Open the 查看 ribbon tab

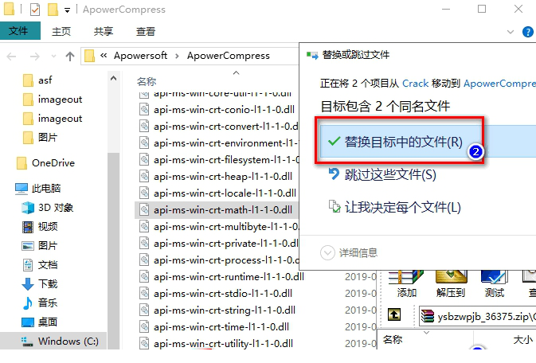(146, 32)
